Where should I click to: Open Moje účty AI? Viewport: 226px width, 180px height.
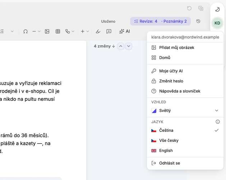185,71
